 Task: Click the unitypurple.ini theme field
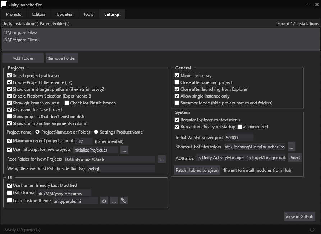tap(75, 201)
